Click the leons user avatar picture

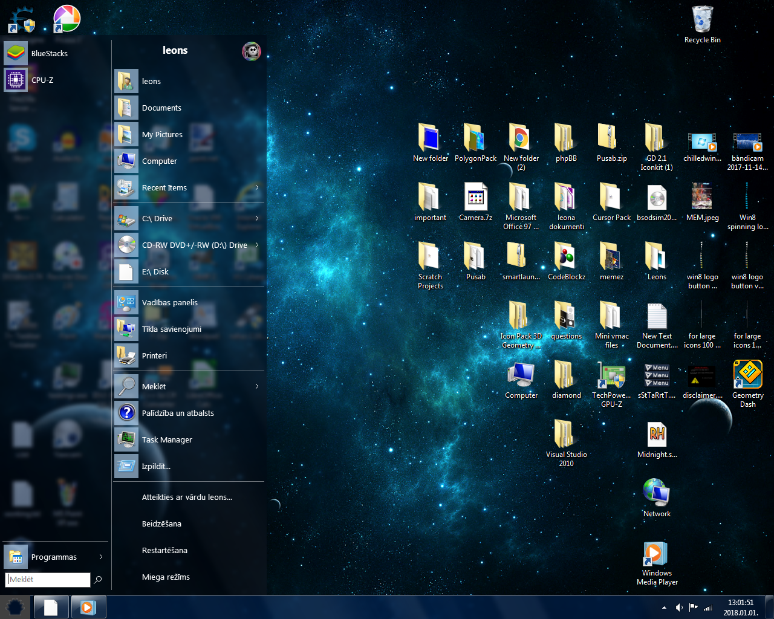[252, 51]
